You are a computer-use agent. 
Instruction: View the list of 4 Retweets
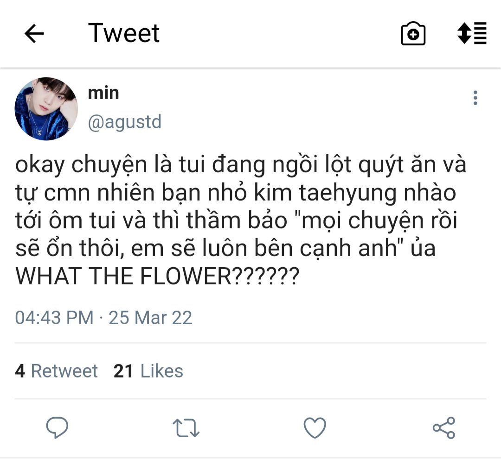(x=56, y=371)
